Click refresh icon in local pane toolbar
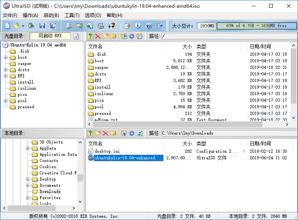The image size is (298, 220). coord(140,133)
